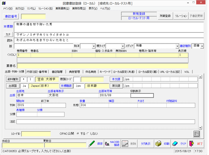This screenshot has width=209, height=155.
Task: Switch to the 典拠管理 tab
Action: pyautogui.click(x=74, y=72)
